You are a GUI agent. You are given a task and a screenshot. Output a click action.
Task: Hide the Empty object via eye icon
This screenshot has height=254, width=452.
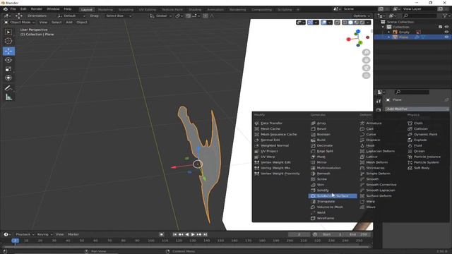tap(446, 32)
